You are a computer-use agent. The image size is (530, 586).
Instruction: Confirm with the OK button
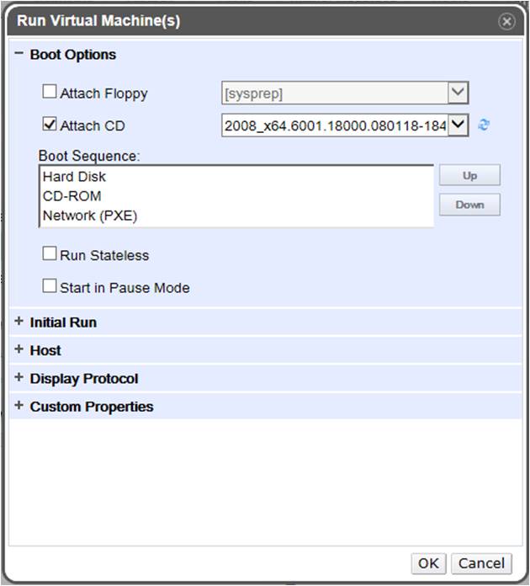(x=428, y=563)
